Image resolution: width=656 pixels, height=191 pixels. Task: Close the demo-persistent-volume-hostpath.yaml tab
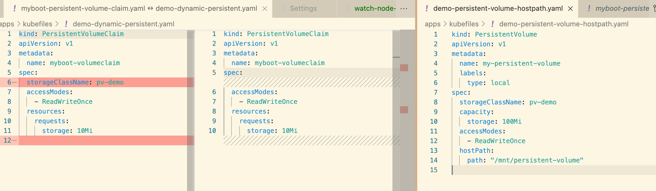pos(570,9)
